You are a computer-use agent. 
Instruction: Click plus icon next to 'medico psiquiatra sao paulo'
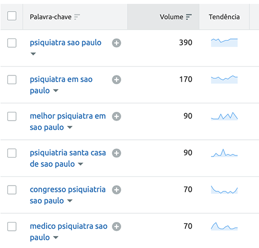click(x=117, y=227)
